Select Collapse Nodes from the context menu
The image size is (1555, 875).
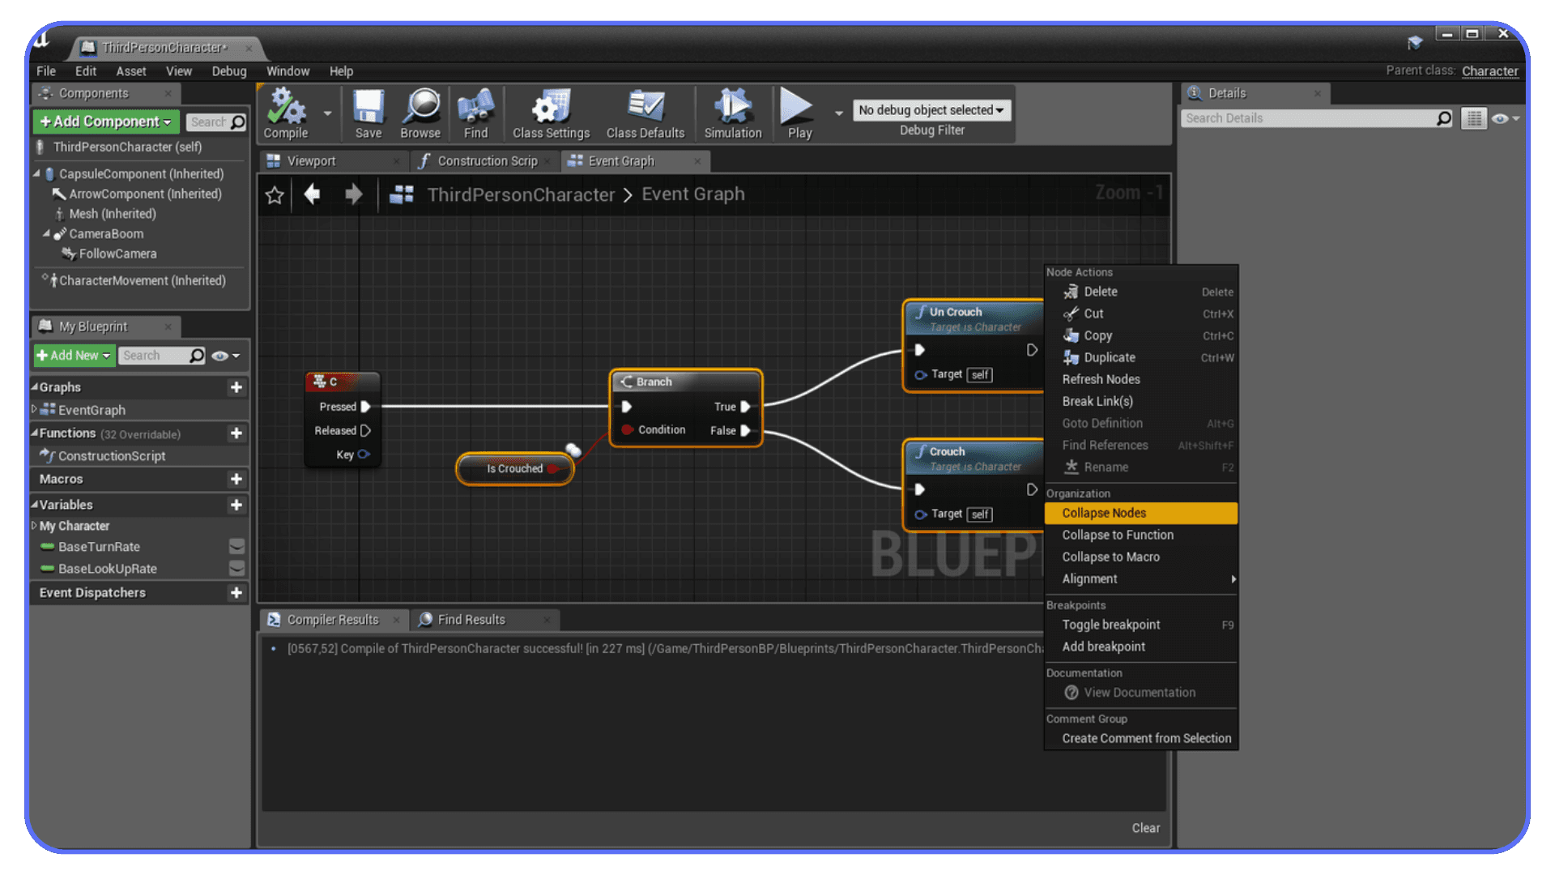click(x=1103, y=513)
